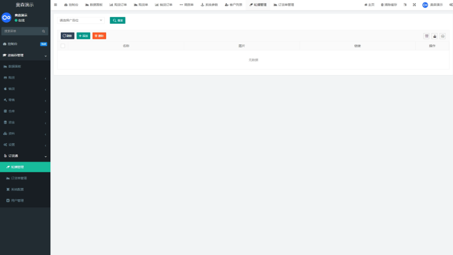Expand the 资料 sidebar submenu
The height and width of the screenshot is (255, 453).
[x=25, y=134]
